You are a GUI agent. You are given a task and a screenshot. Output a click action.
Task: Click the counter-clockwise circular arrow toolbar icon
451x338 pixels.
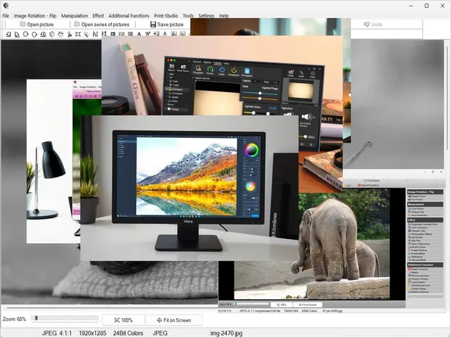click(26, 35)
